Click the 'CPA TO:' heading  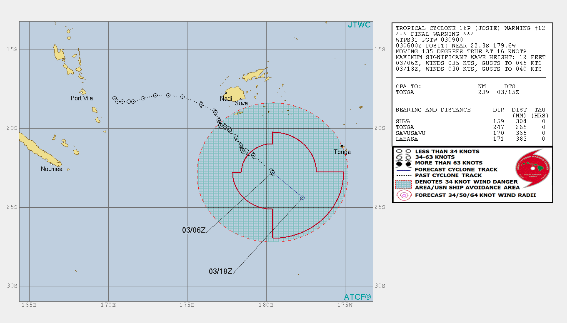coord(408,87)
